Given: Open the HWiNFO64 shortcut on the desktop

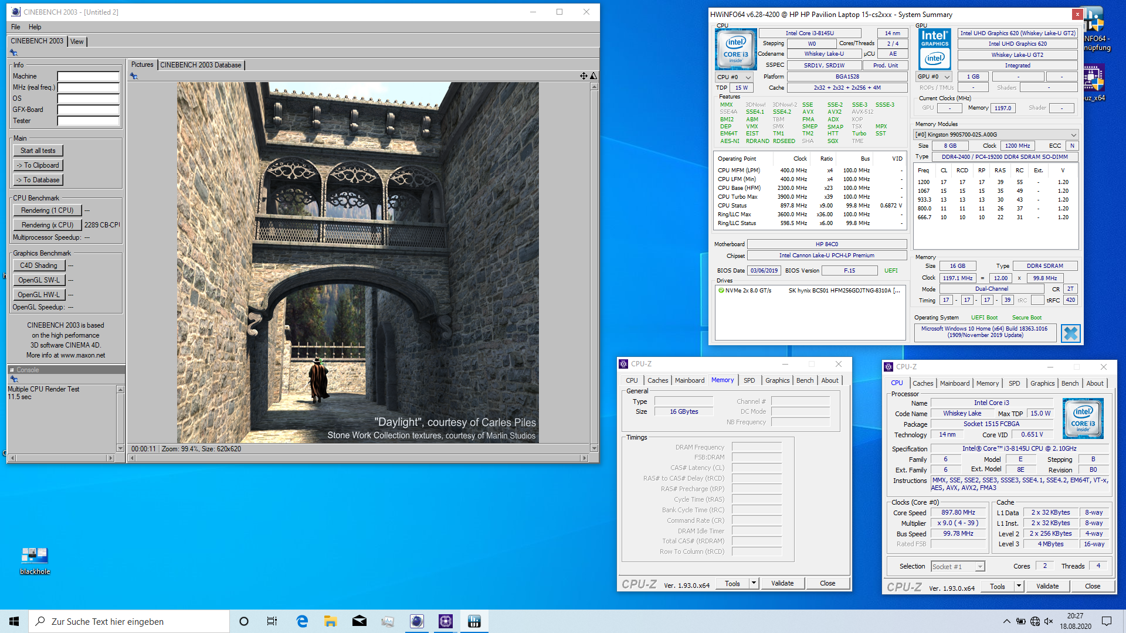Looking at the screenshot, I should point(1096,29).
